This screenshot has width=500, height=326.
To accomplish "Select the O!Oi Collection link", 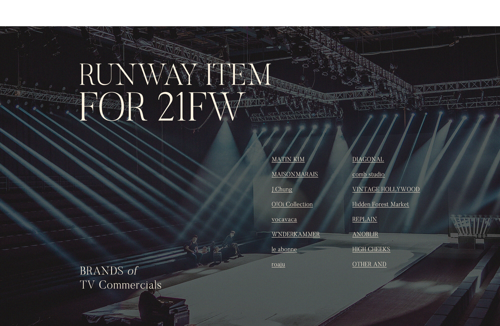I will click(x=292, y=204).
